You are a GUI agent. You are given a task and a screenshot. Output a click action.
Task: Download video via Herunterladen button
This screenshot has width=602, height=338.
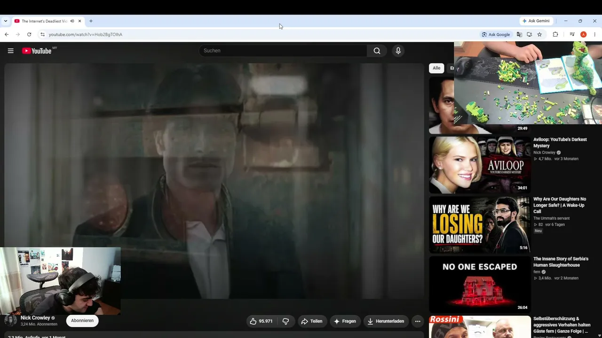coord(386,321)
